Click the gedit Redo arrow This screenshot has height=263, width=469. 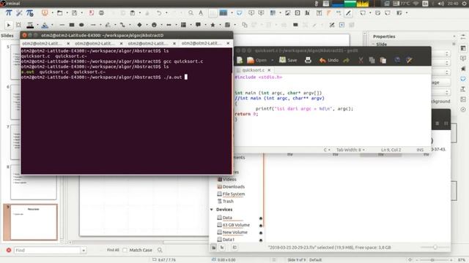(x=347, y=60)
